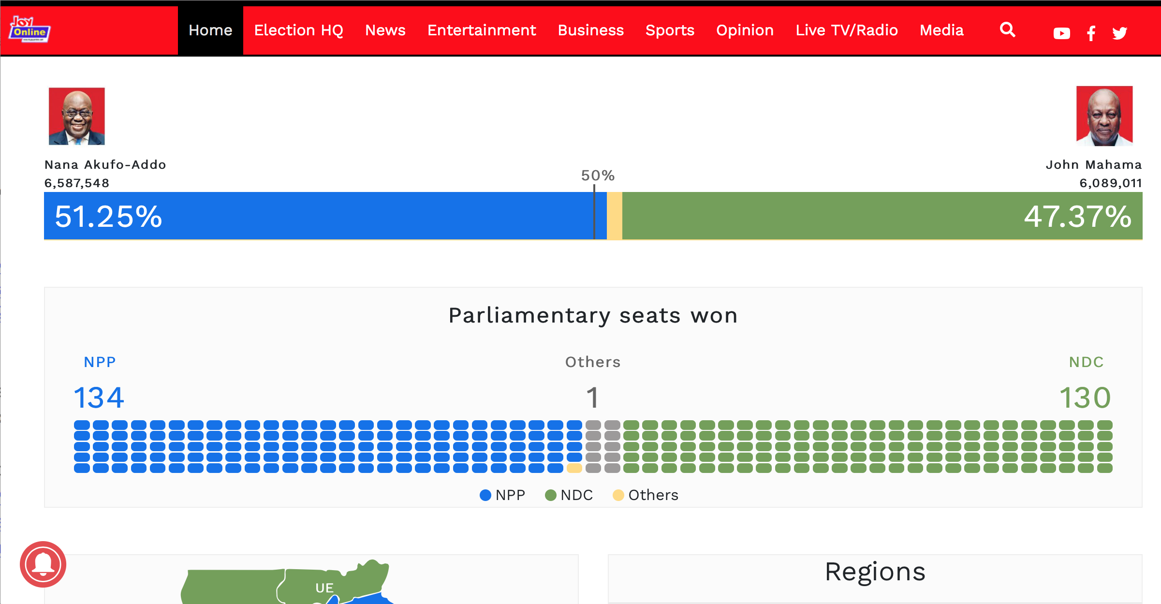The width and height of the screenshot is (1161, 604).
Task: Visit the Facebook page icon
Action: point(1091,33)
